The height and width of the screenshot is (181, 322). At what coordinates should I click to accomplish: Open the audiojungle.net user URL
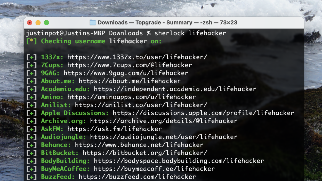[164, 137]
